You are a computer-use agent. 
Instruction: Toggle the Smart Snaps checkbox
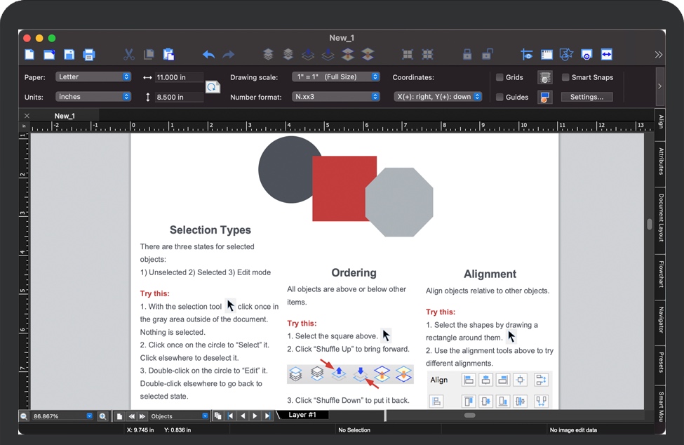(x=565, y=78)
